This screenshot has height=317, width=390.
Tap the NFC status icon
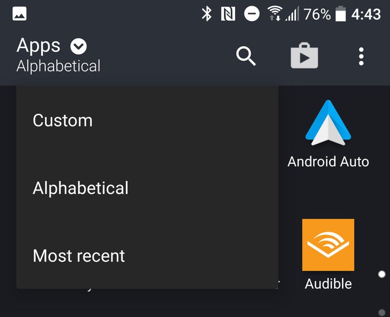click(228, 14)
